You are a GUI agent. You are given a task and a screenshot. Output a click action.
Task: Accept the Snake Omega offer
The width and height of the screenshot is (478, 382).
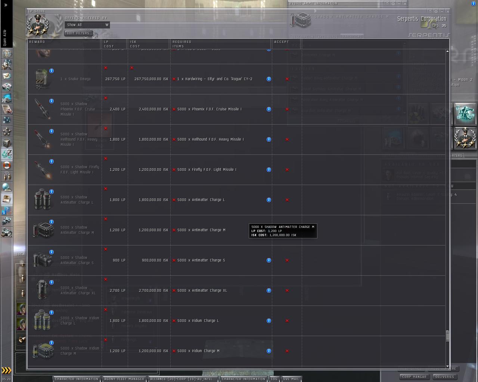click(287, 79)
